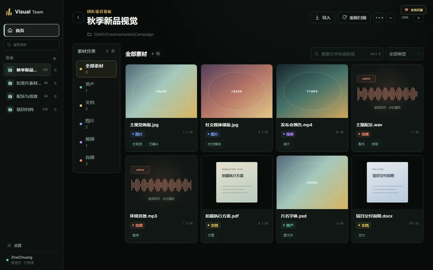The width and height of the screenshot is (433, 270).
Task: Click the 成片 tag
Action: coord(287,144)
